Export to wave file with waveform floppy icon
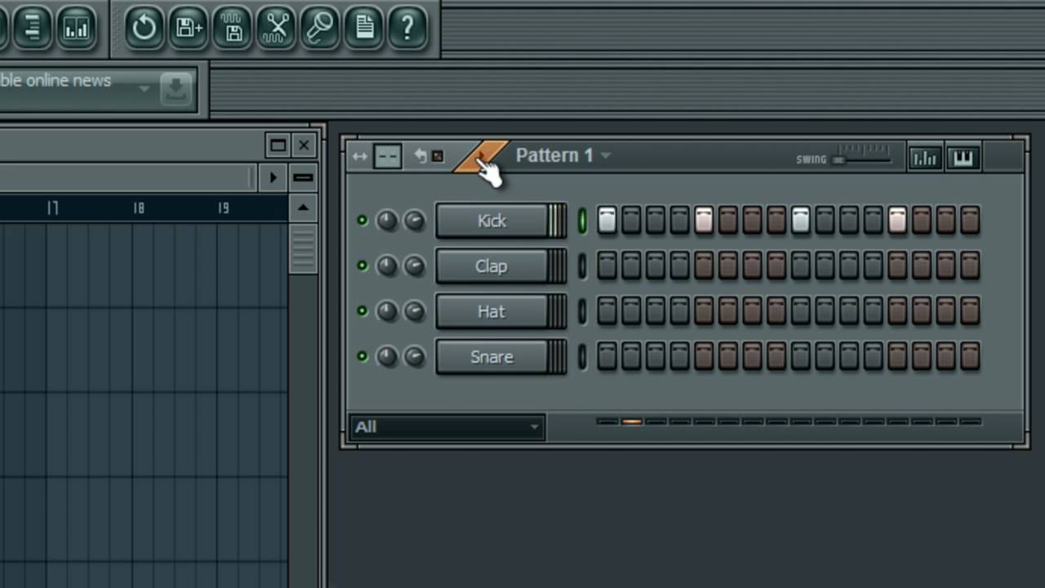 coord(233,28)
